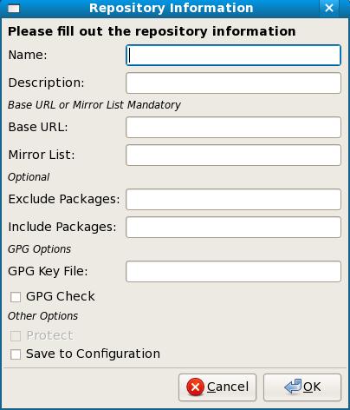Focus the Include Packages field
The width and height of the screenshot is (350, 410).
(233, 228)
